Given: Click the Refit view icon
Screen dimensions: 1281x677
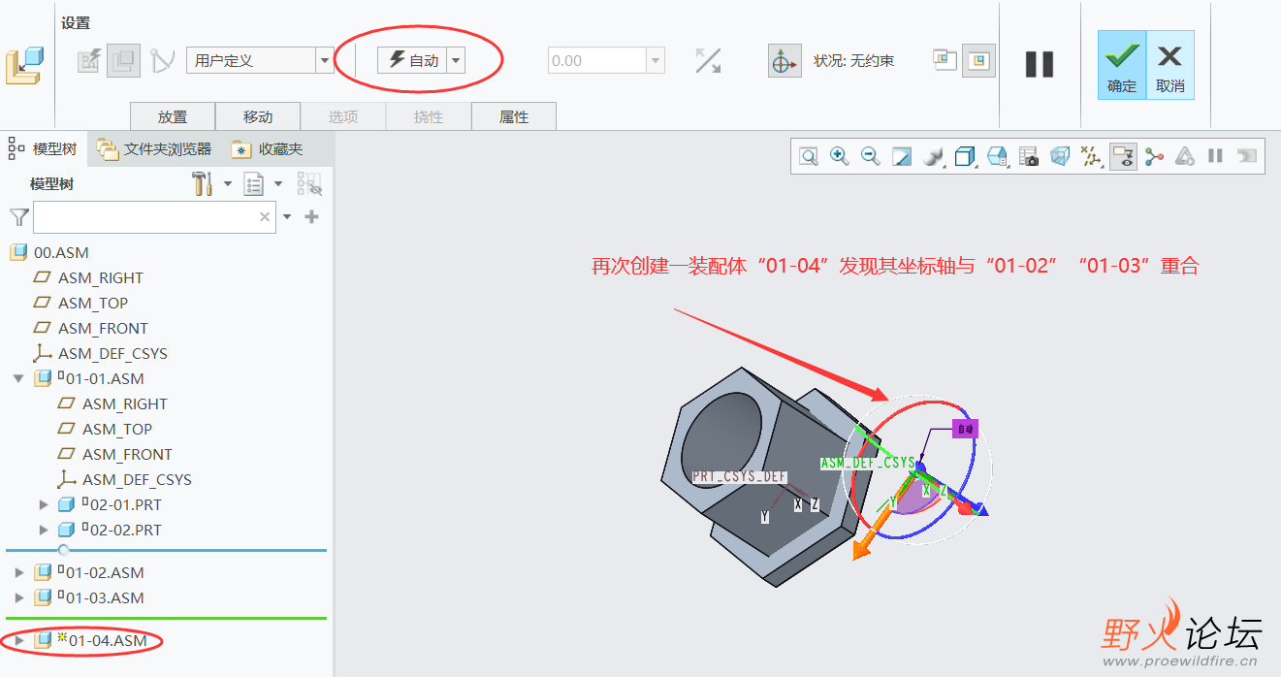Looking at the screenshot, I should point(809,156).
